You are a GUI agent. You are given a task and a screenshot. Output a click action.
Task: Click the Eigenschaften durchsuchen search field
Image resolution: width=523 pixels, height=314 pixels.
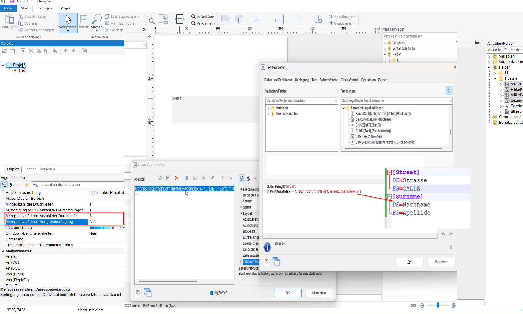click(78, 185)
